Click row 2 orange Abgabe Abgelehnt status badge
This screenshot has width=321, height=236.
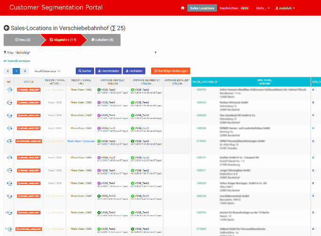[x=29, y=102]
